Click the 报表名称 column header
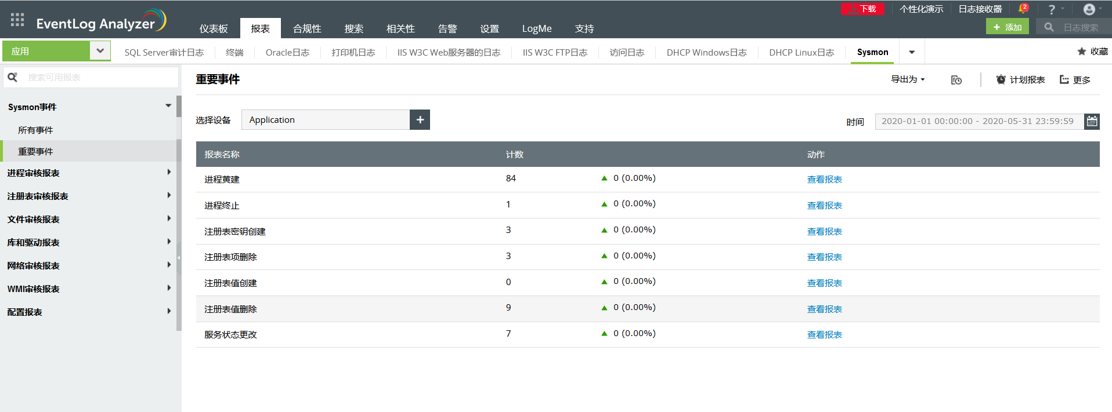Screen dimensions: 1112x412 click(222, 155)
